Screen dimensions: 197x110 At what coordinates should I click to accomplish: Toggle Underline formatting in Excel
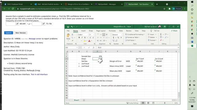[x=85, y=38]
